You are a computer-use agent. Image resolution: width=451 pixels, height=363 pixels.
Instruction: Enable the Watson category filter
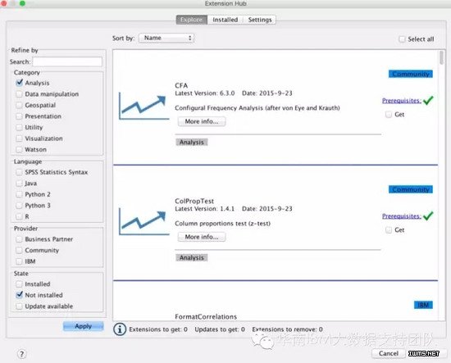click(19, 149)
